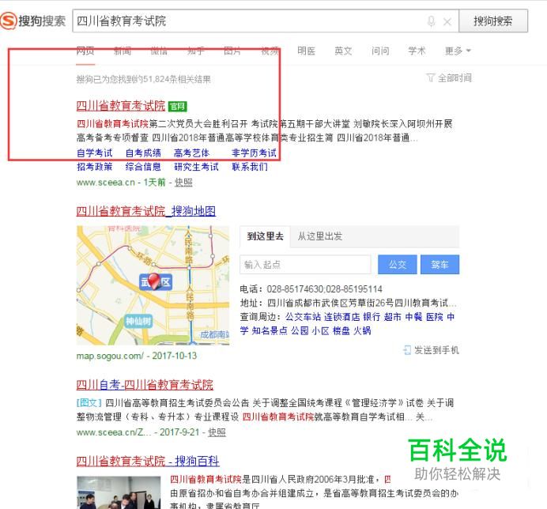Open the 四川省教育考试院 - 搜狗百科 result
Screen dimensions: 547x509
148,461
